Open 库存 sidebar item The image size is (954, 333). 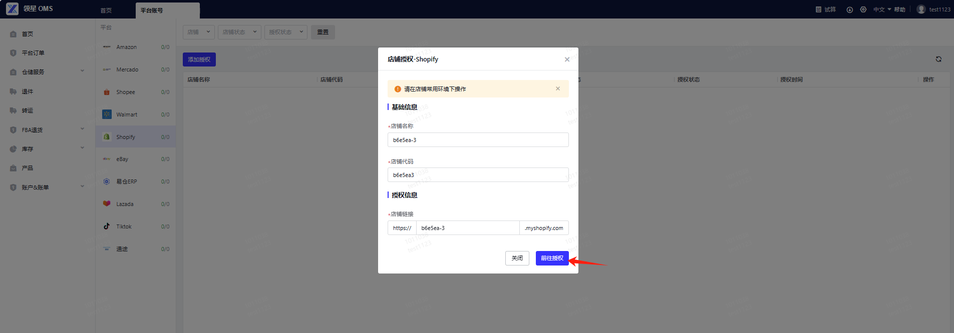[x=28, y=149]
